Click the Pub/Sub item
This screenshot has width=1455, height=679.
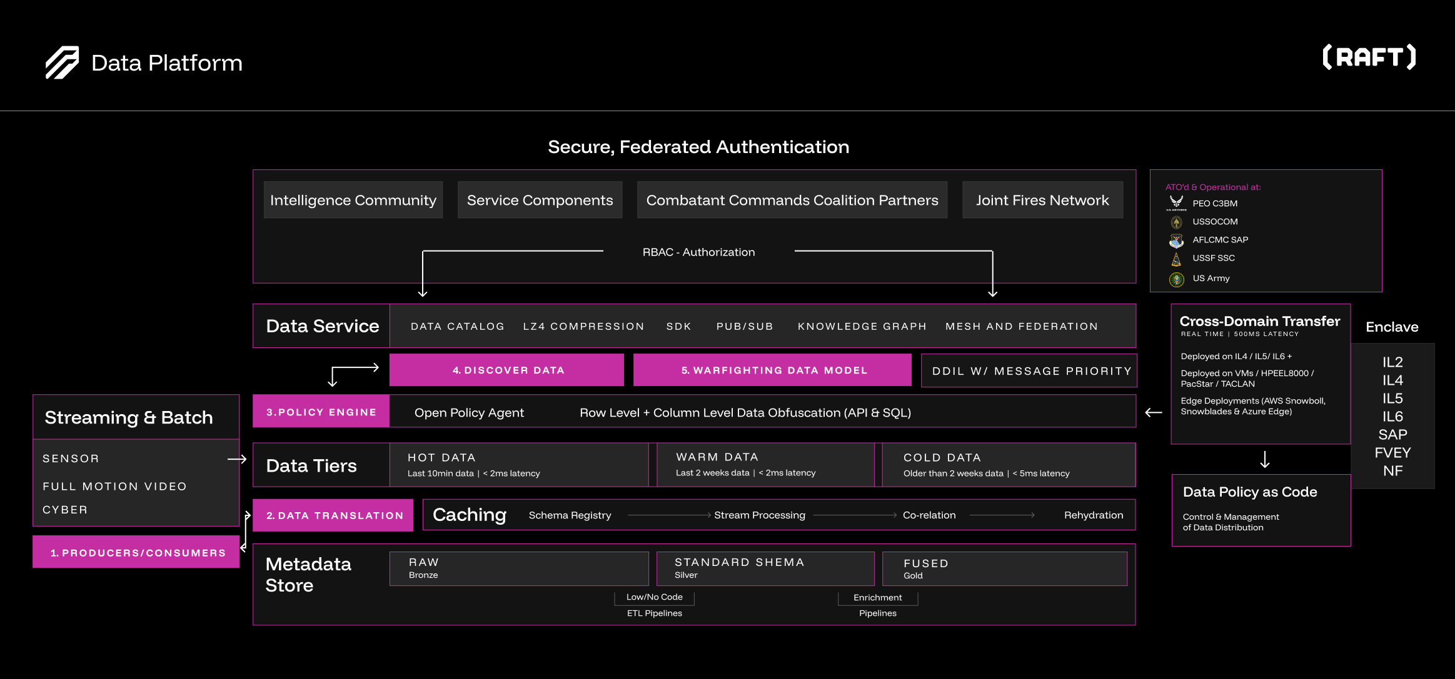[745, 326]
